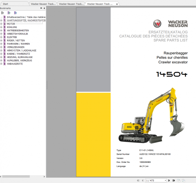196x183 pixels.
Task: Click the 14504 model heading
Action: click(172, 74)
